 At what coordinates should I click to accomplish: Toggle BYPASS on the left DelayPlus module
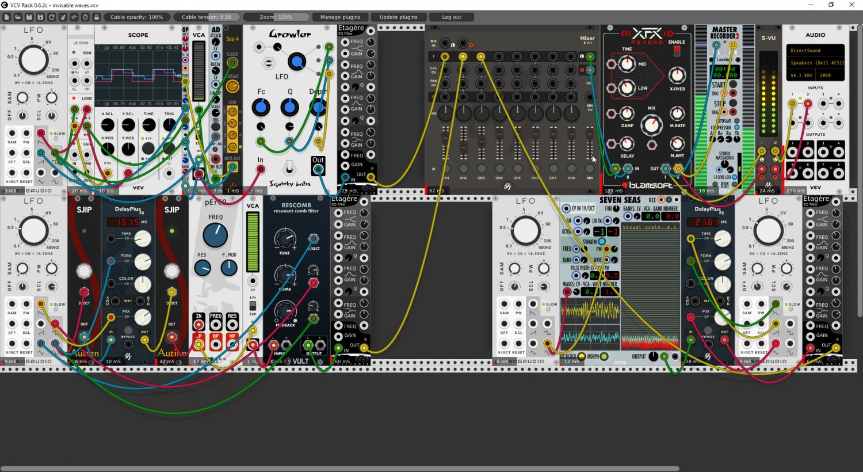click(x=128, y=332)
